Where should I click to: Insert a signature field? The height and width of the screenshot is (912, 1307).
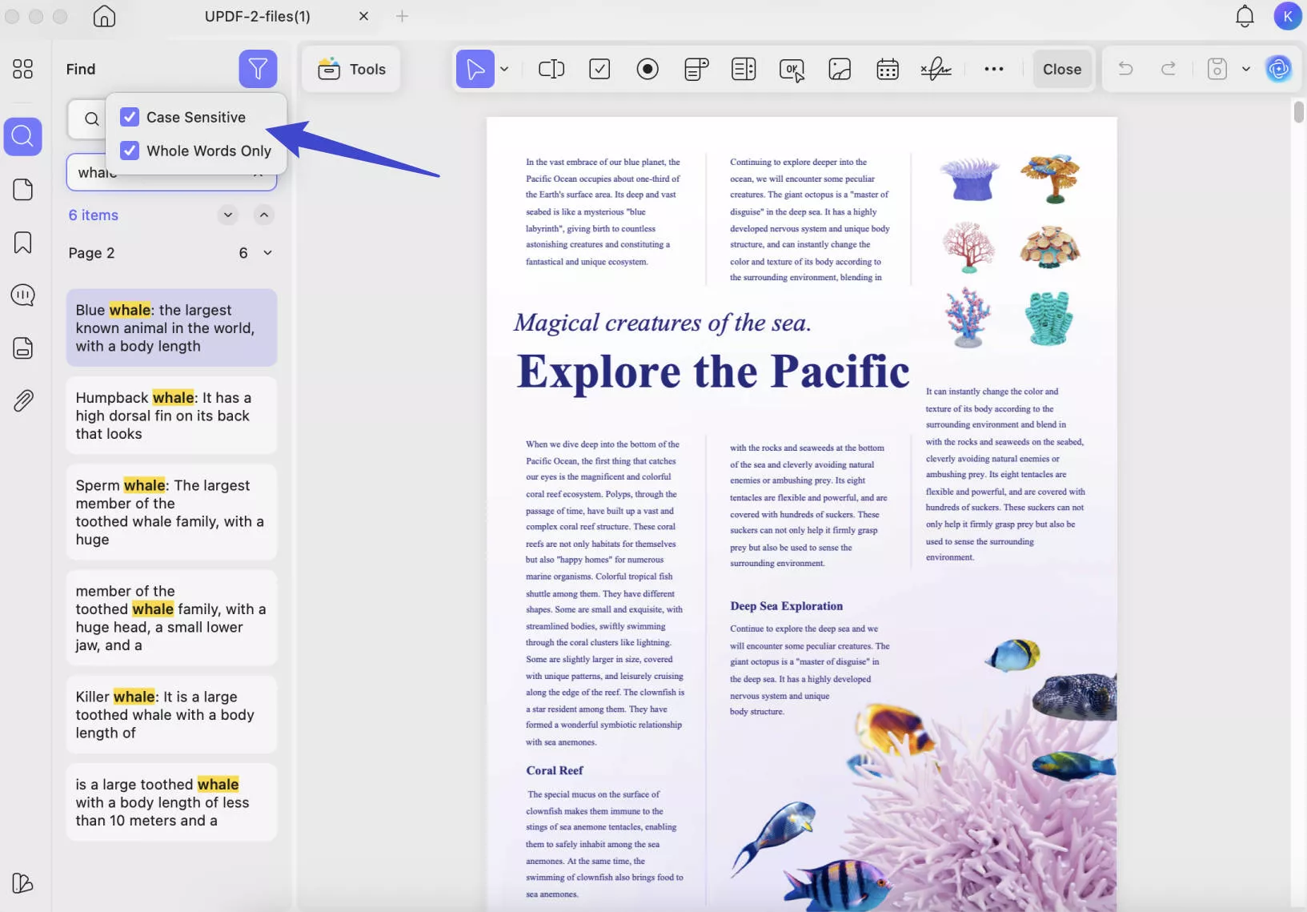click(x=935, y=69)
